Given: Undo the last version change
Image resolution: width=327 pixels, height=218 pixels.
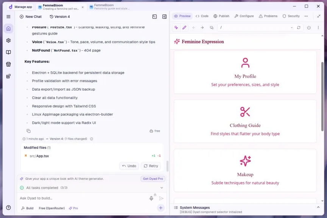Looking at the screenshot, I should click(x=129, y=166).
